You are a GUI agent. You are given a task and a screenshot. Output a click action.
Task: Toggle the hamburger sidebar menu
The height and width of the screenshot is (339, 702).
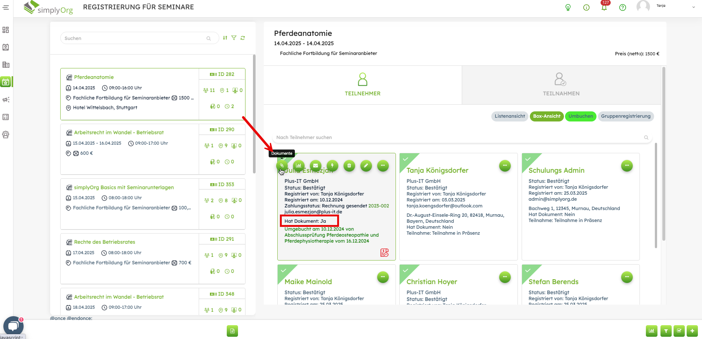click(6, 7)
